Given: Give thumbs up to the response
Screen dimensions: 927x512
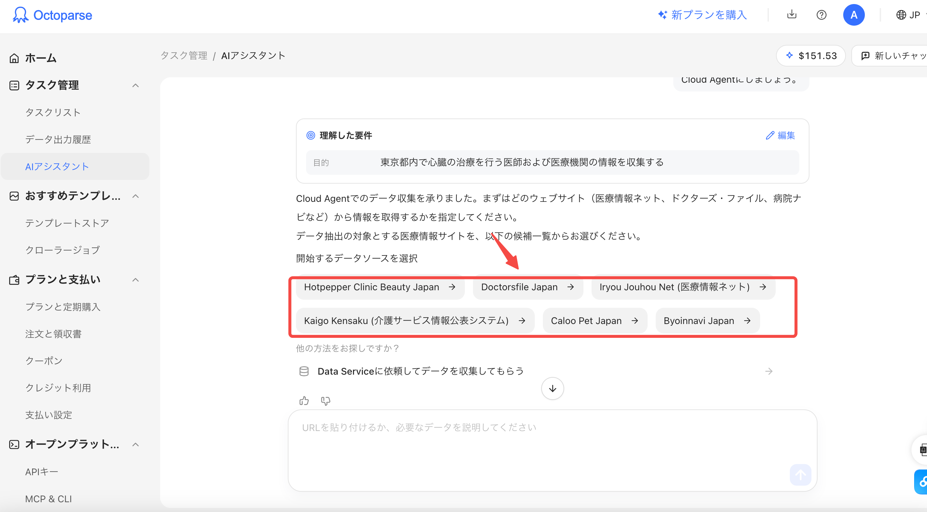Looking at the screenshot, I should tap(304, 401).
